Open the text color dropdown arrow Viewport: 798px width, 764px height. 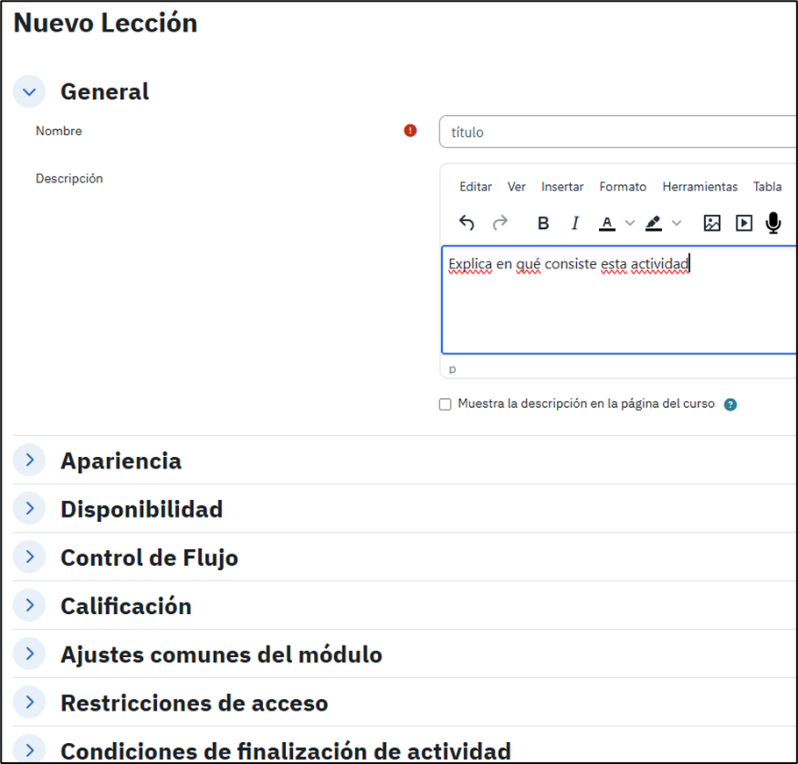click(x=630, y=223)
